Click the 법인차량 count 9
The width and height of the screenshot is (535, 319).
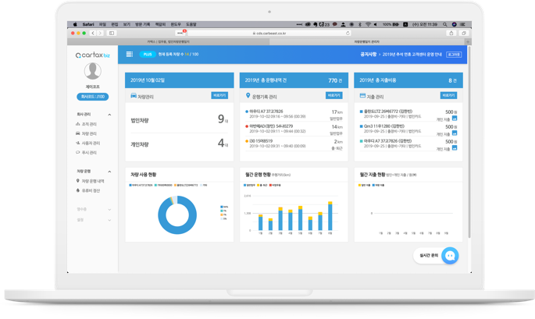pos(221,119)
